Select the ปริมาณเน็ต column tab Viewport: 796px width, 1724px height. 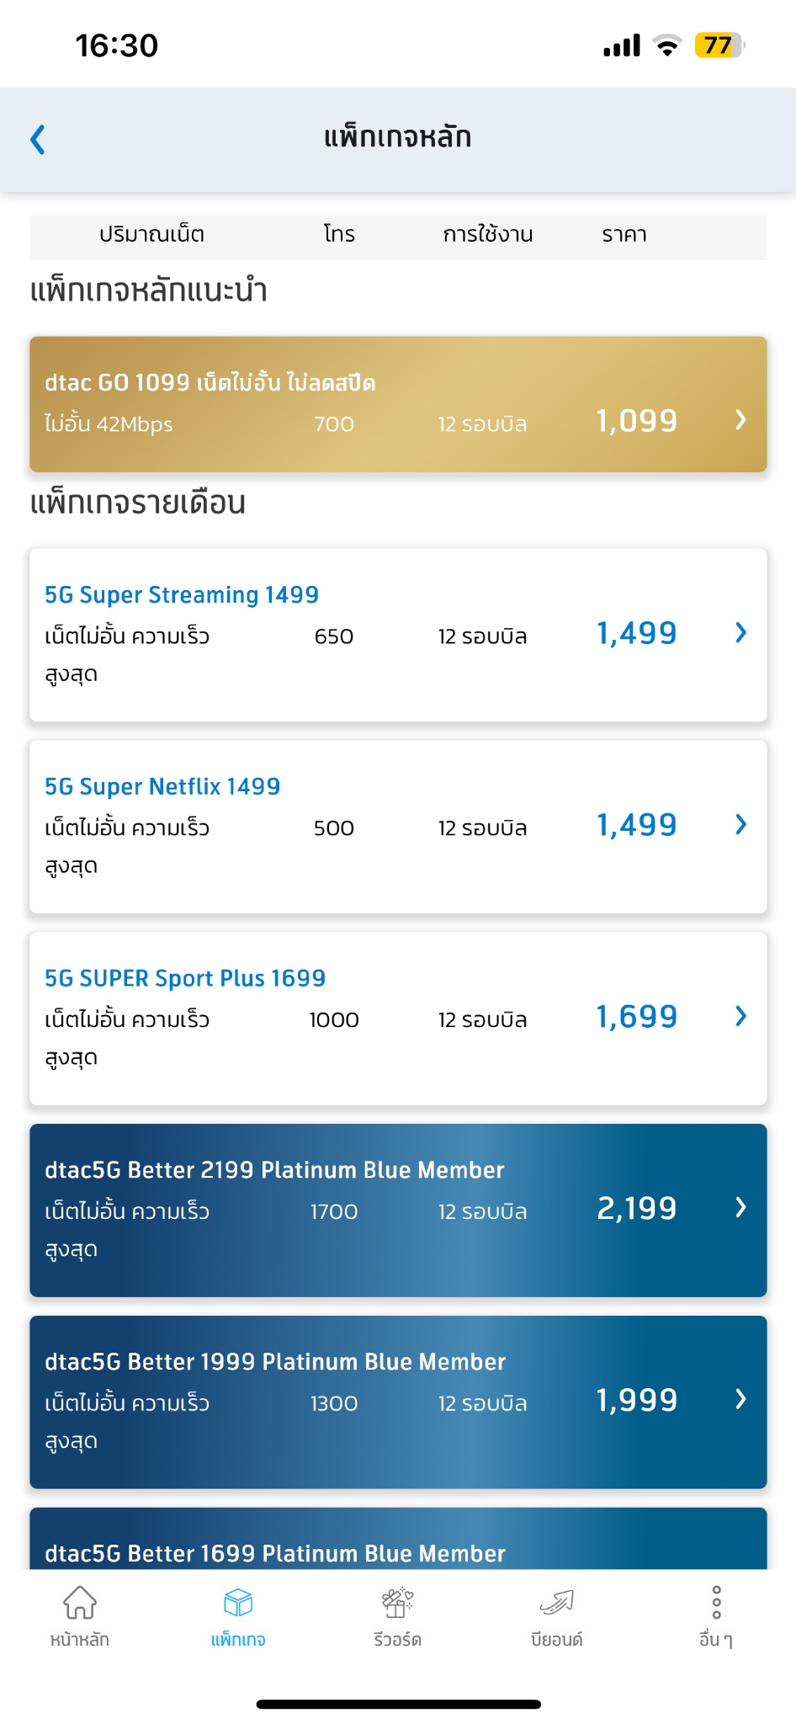click(151, 235)
